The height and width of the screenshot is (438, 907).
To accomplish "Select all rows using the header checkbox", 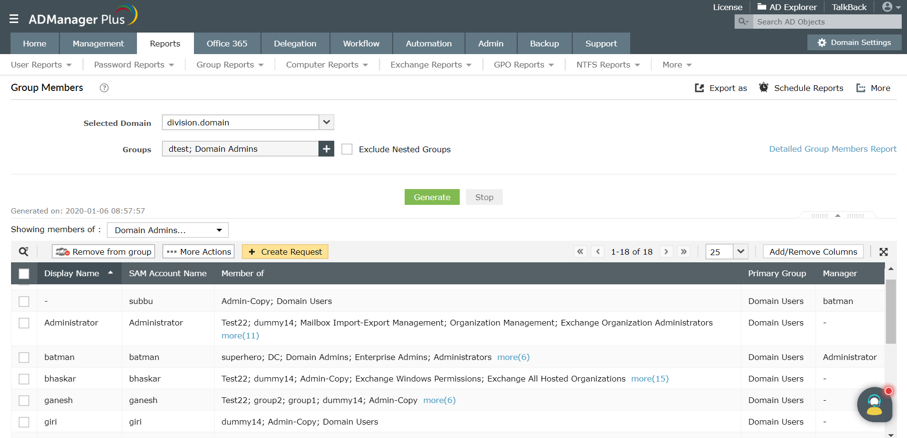I will (24, 273).
